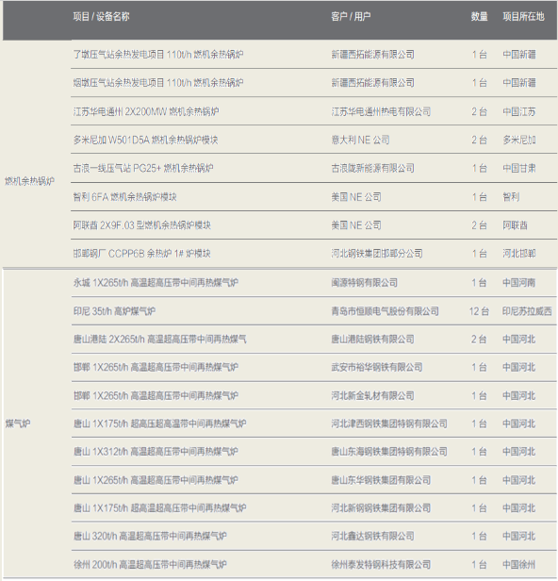
Task: Click customer 青岛市恒顺电气股份有限公司
Action: 386,311
